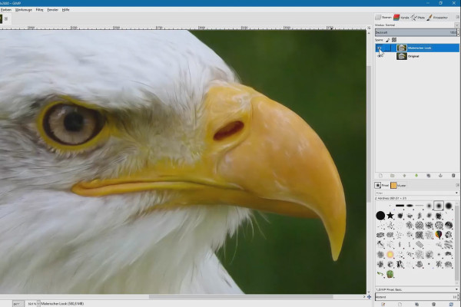
Task: Select the colorful hot-air balloon brush
Action: 439,235
